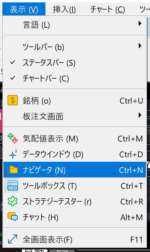Select 銘柄 (o) Ctrl+U entry
This screenshot has height=252, width=150.
(x=75, y=101)
